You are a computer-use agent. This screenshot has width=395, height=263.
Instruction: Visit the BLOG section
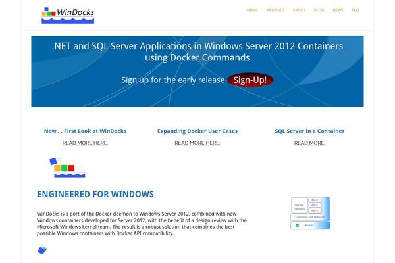[x=319, y=10]
